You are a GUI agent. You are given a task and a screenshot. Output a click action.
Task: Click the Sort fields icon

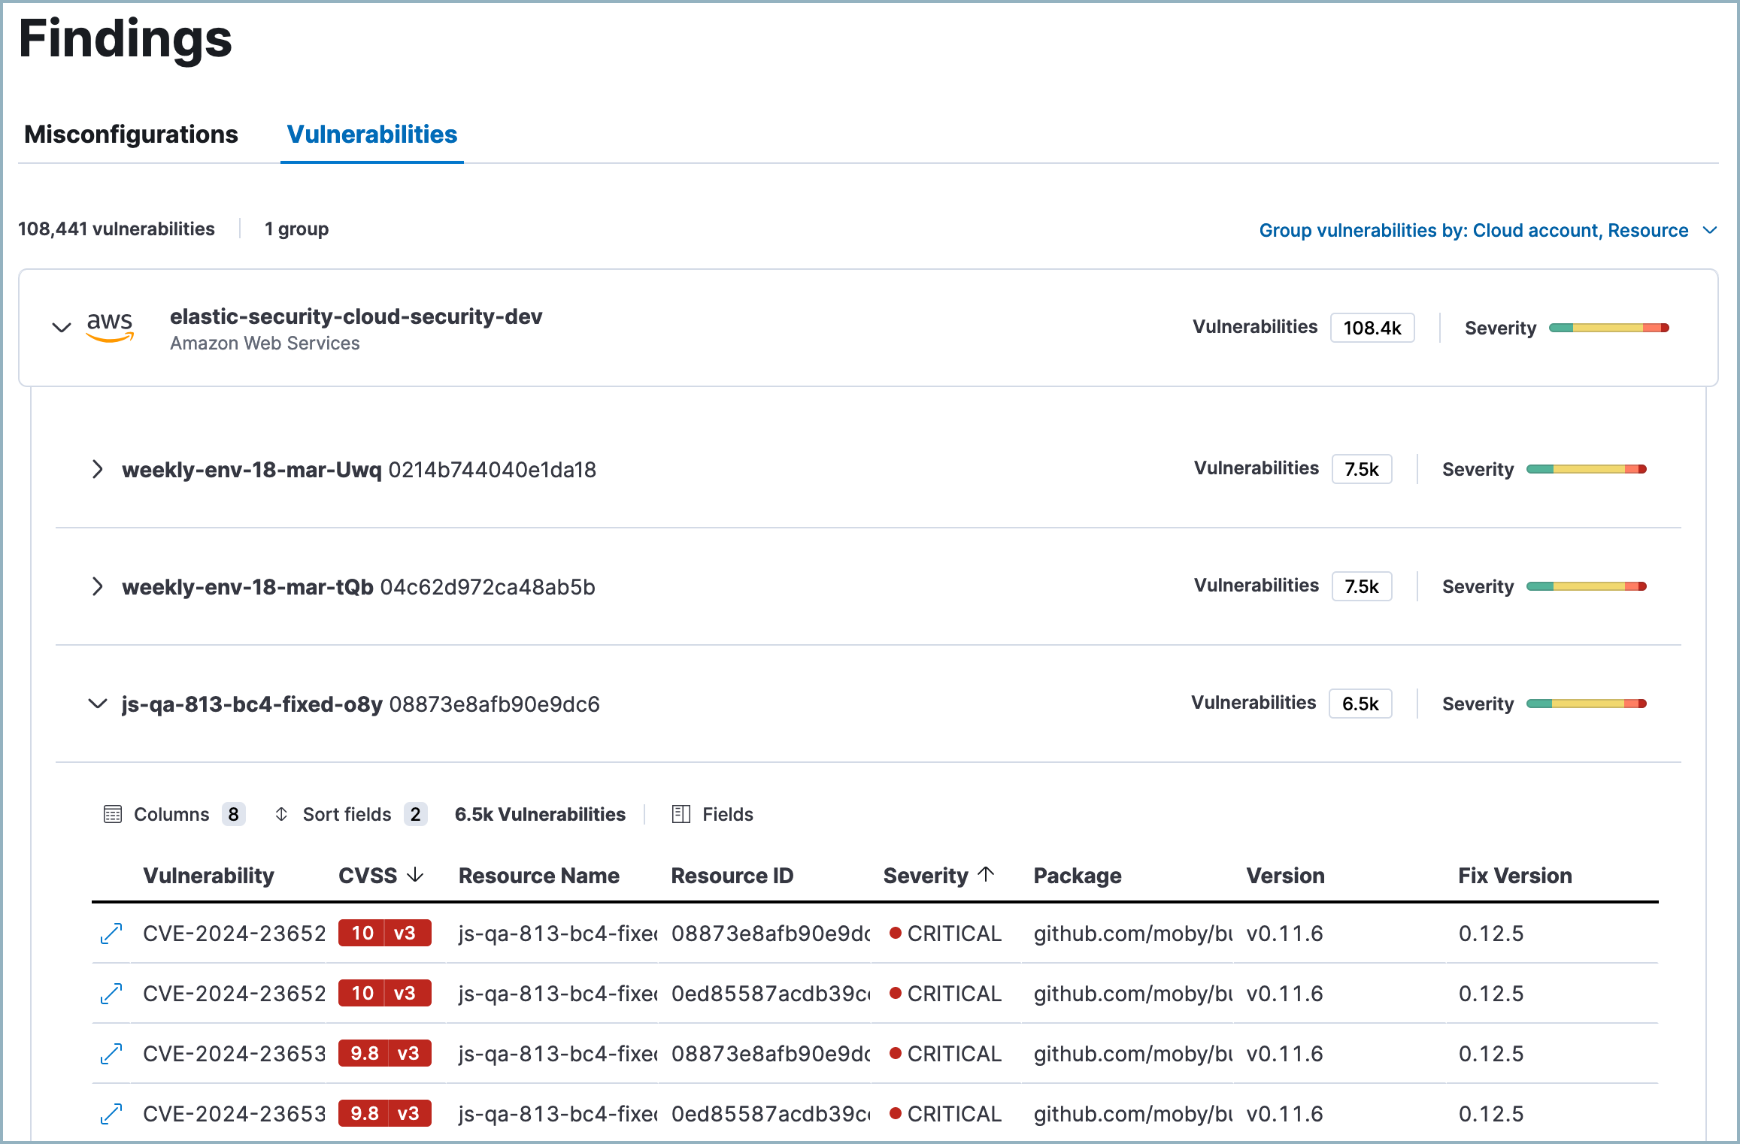282,814
